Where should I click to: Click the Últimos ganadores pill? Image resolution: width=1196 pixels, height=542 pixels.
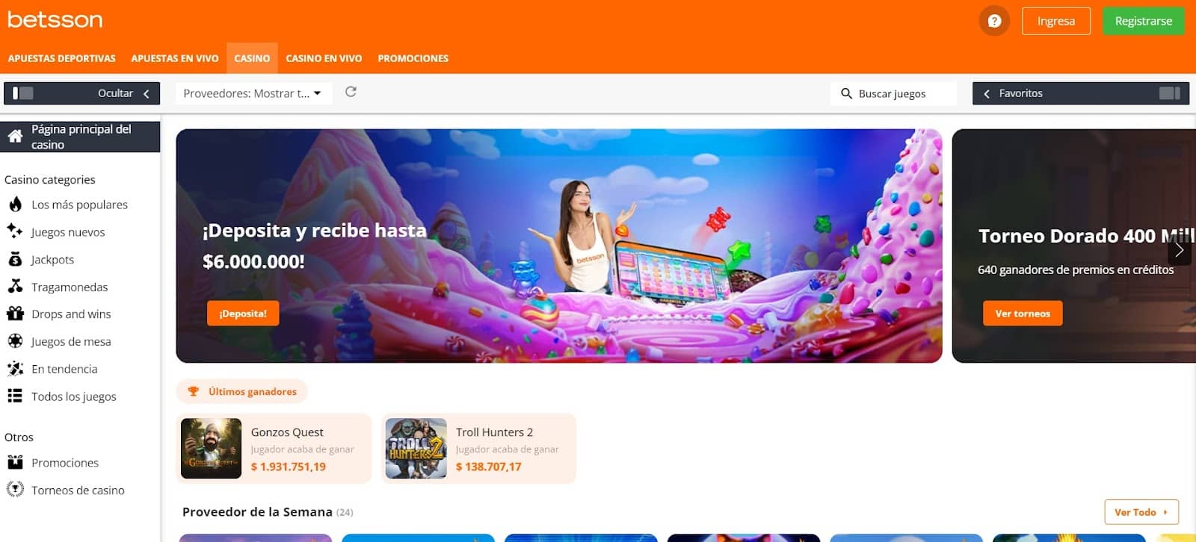(x=242, y=391)
